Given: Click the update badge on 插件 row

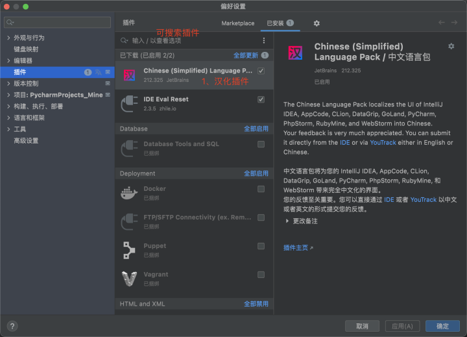Looking at the screenshot, I should 88,72.
